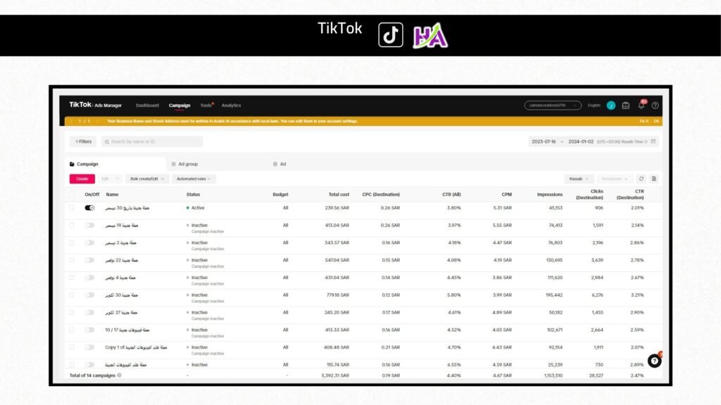Tick the select-all header checkbox
The height and width of the screenshot is (405, 721).
click(72, 194)
